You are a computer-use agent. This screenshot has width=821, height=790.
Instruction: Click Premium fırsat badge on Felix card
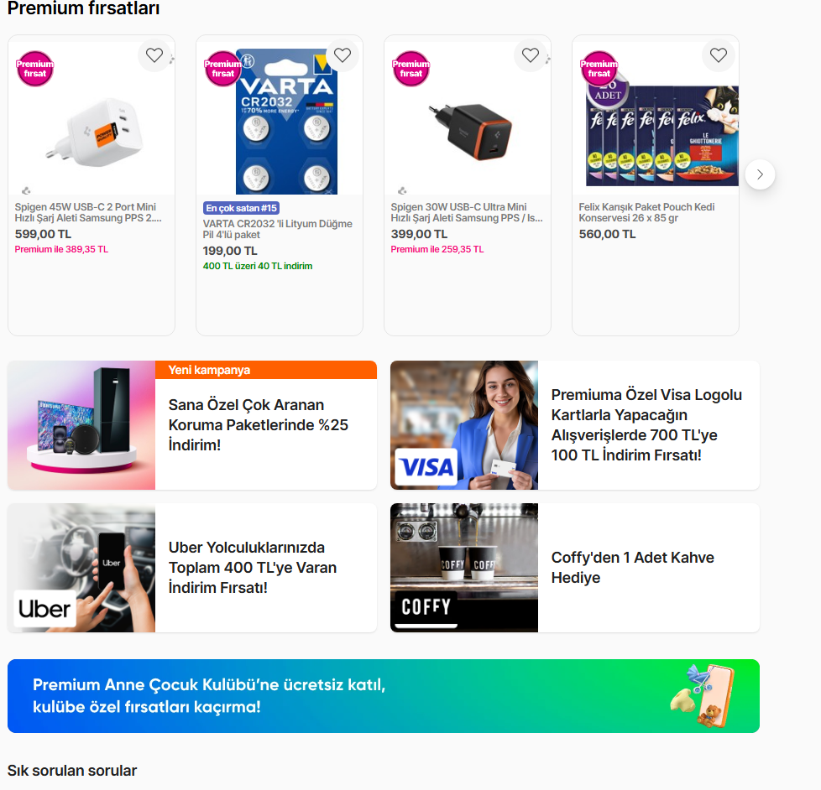click(x=599, y=69)
